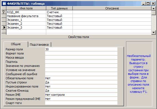Viewport: 157px width, 109px height.
Task: Open the Сжатие Юникод value box
Action: point(81,91)
